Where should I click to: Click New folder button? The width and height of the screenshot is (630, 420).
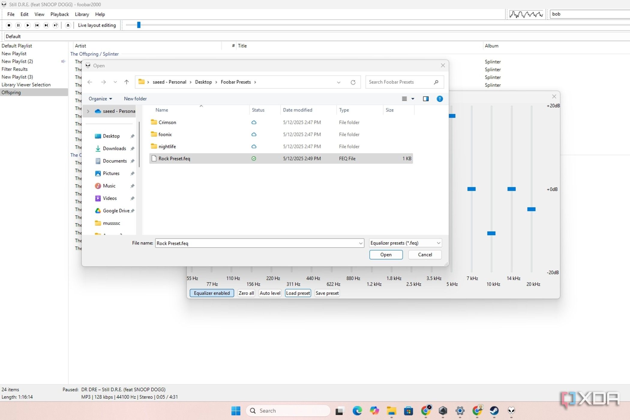coord(135,99)
